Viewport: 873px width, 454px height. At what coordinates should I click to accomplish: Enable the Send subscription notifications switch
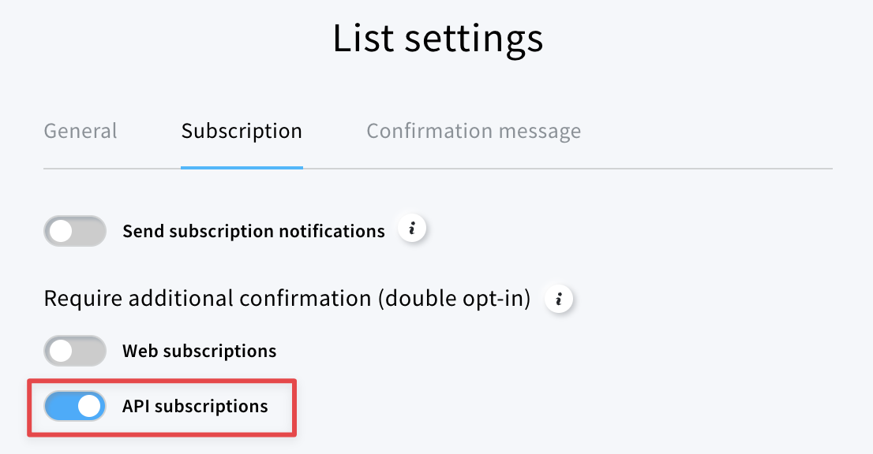pyautogui.click(x=75, y=231)
